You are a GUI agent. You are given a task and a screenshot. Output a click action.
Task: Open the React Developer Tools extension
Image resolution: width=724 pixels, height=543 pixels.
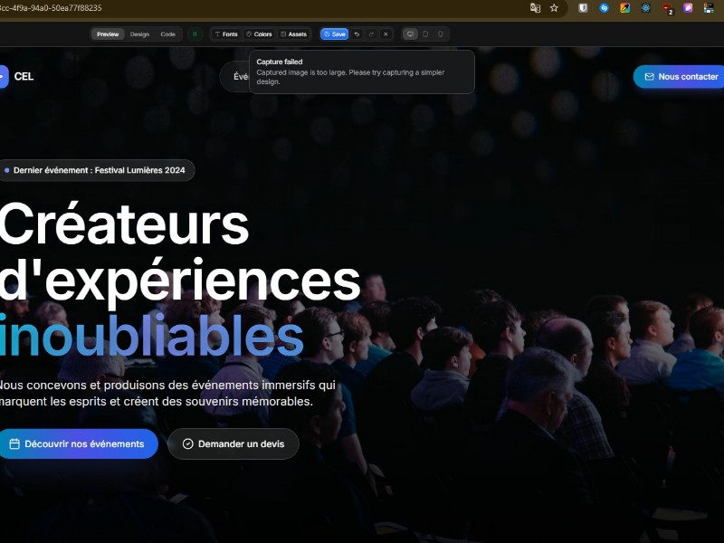(x=645, y=8)
